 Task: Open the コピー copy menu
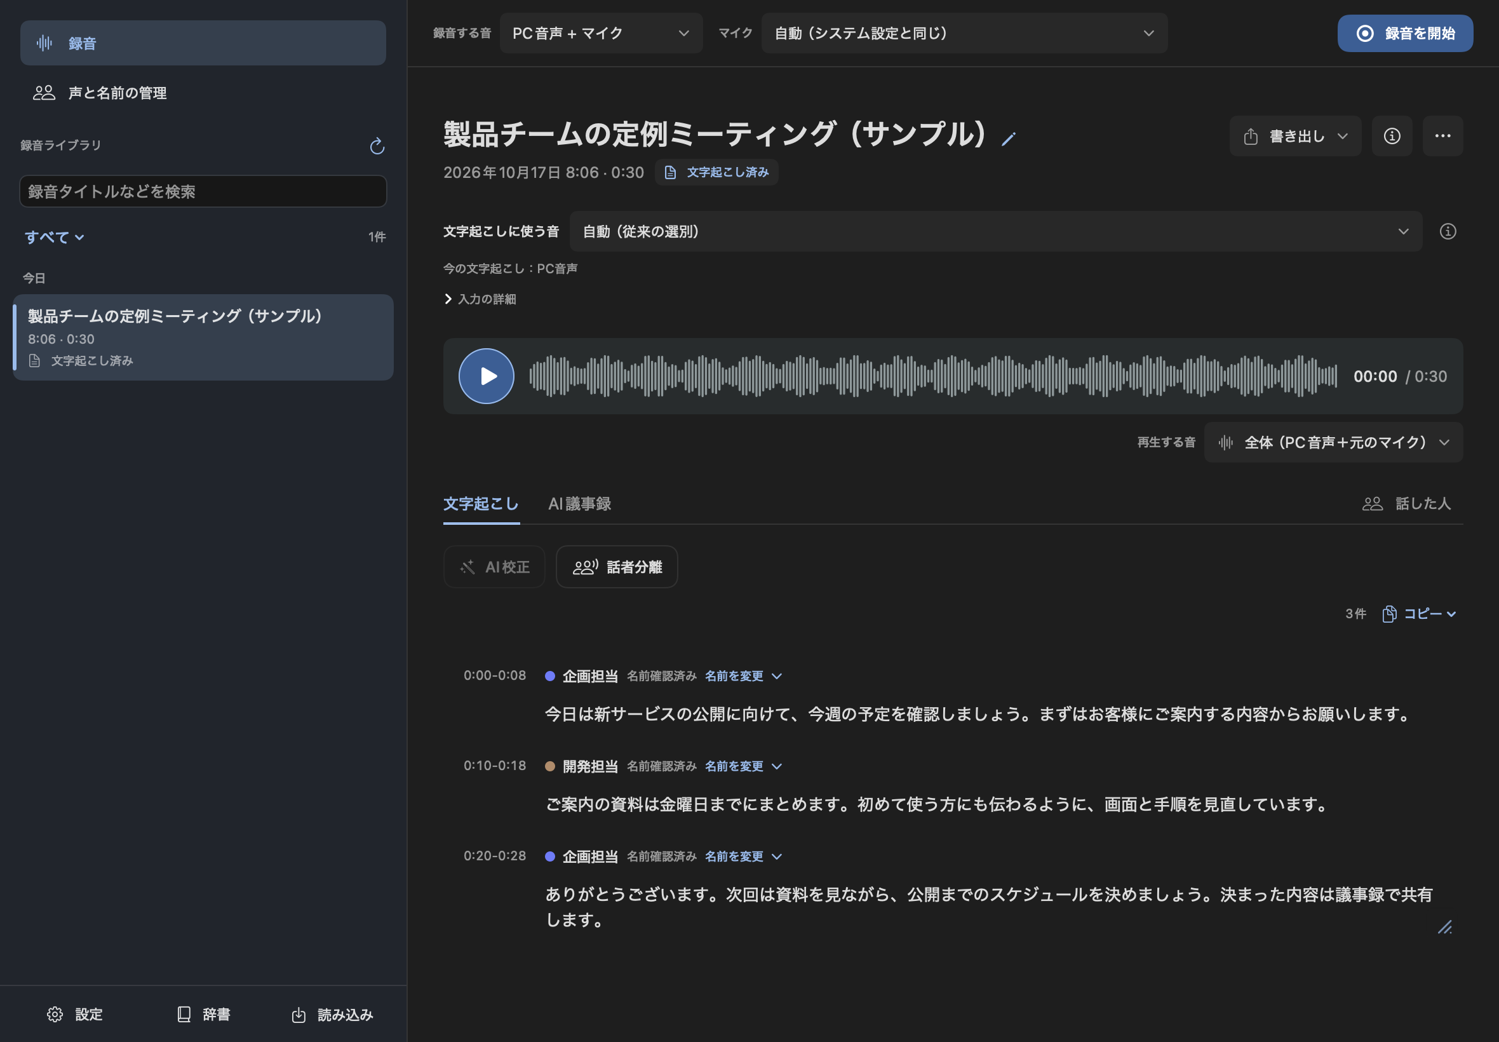1419,614
